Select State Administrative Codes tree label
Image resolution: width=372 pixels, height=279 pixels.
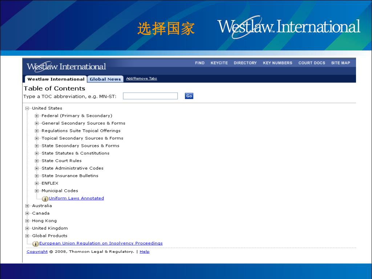click(73, 168)
